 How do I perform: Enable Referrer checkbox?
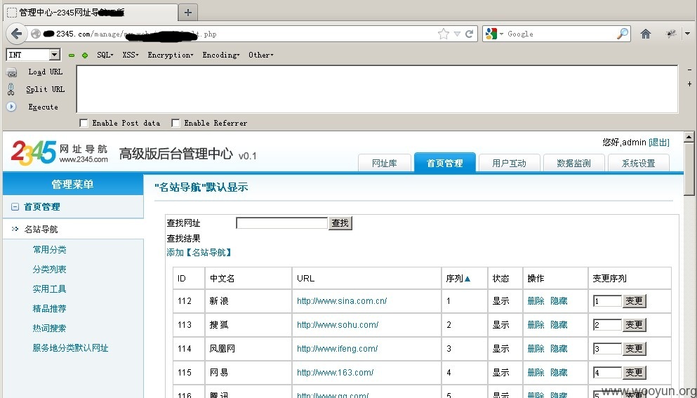coord(175,123)
